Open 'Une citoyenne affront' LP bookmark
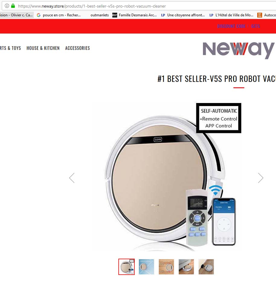The width and height of the screenshot is (276, 281). click(183, 15)
